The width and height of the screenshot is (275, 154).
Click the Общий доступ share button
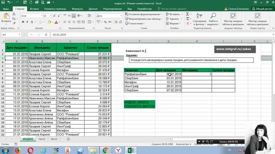(263, 9)
